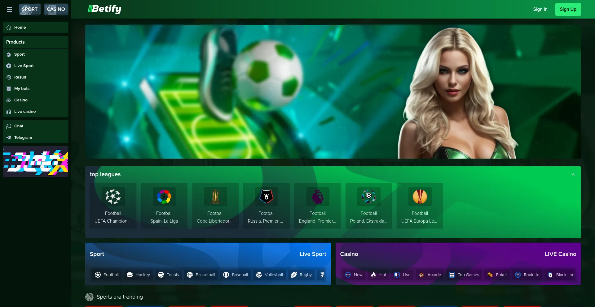Select the Spain La Liga logo
The image size is (595, 307).
(x=164, y=197)
